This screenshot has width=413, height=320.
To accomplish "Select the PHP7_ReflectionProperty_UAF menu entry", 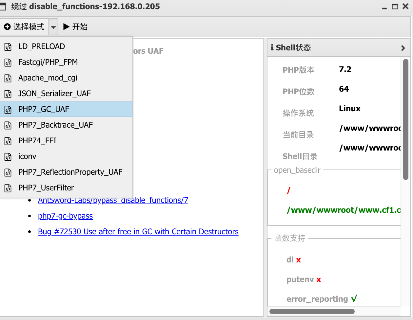I will (70, 172).
